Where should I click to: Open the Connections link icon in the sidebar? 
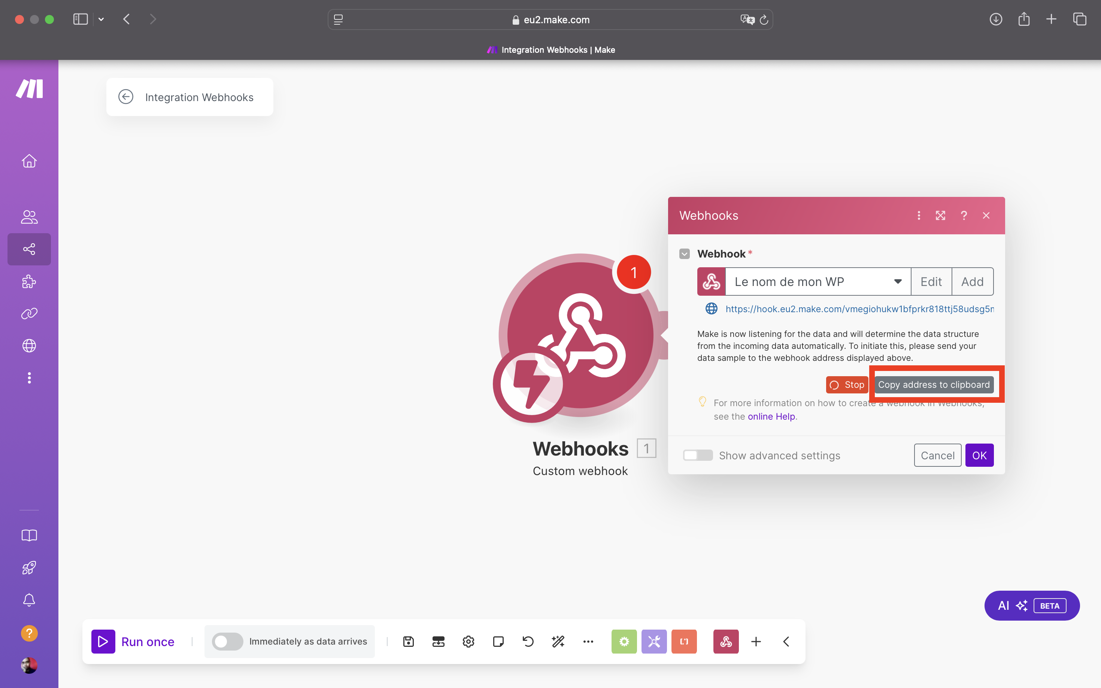[x=29, y=314]
